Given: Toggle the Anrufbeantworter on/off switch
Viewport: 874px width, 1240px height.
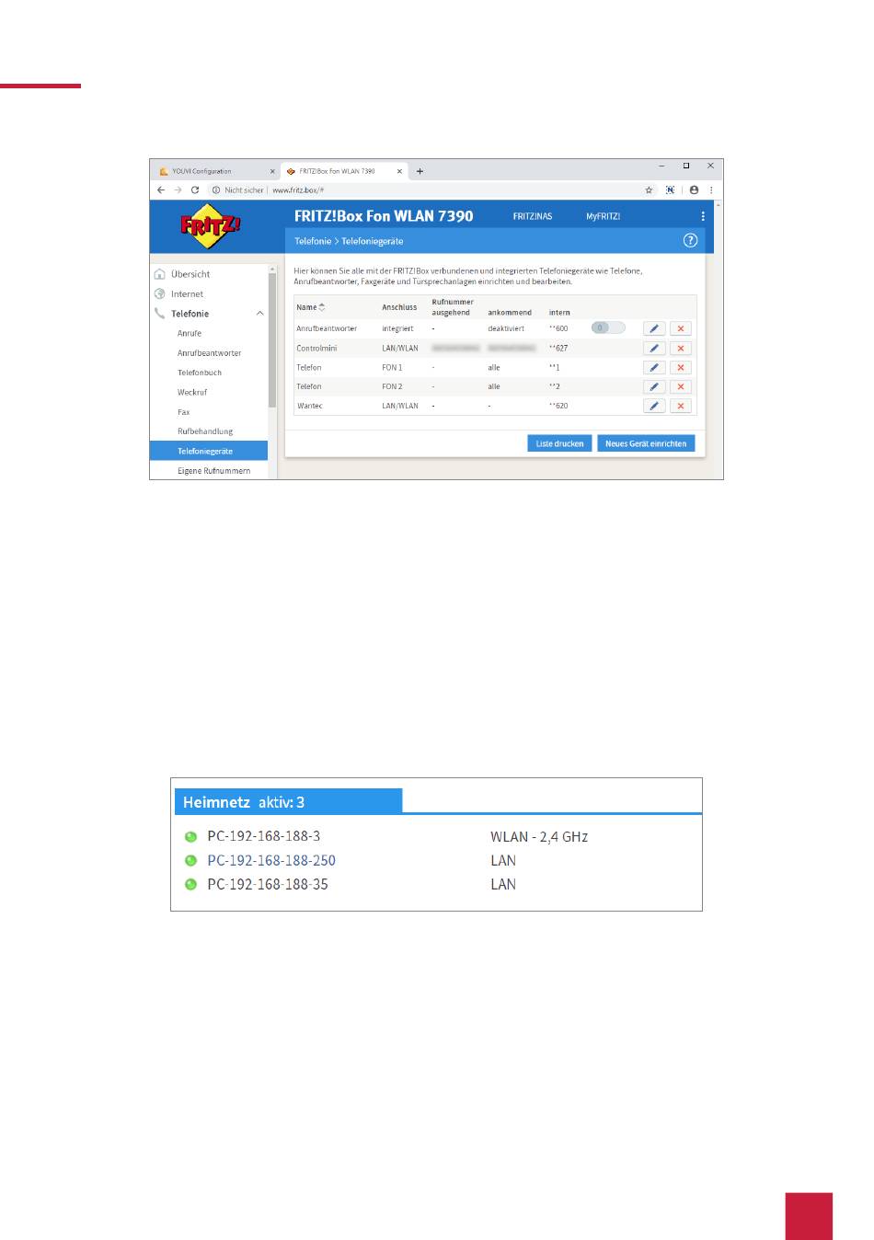Looking at the screenshot, I should pyautogui.click(x=608, y=327).
